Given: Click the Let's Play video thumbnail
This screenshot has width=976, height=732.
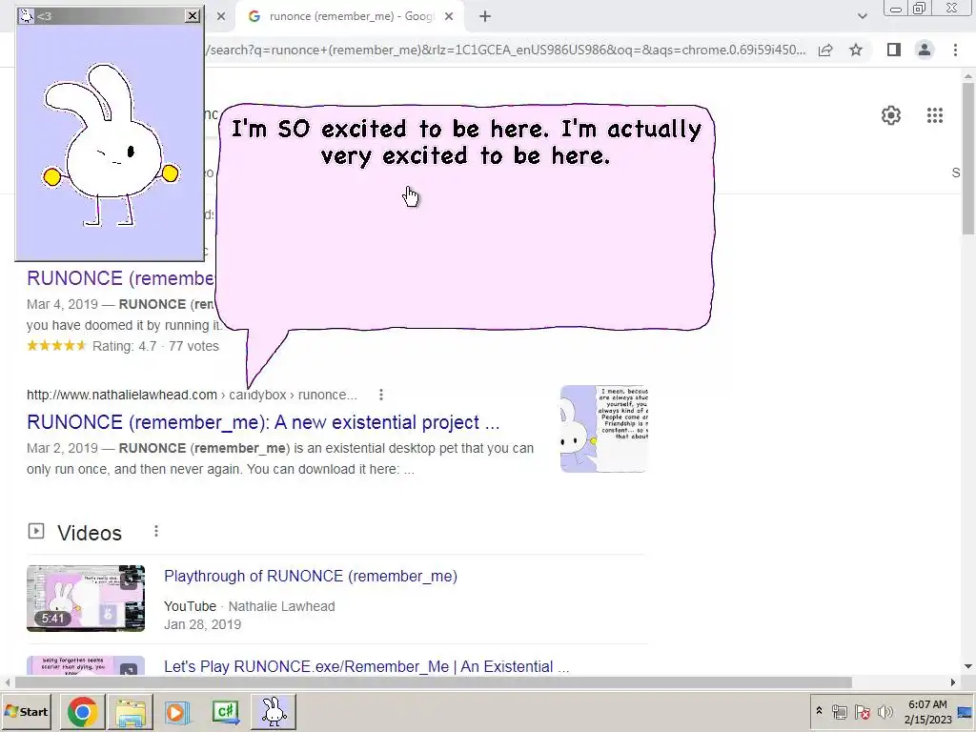Looking at the screenshot, I should tap(86, 665).
